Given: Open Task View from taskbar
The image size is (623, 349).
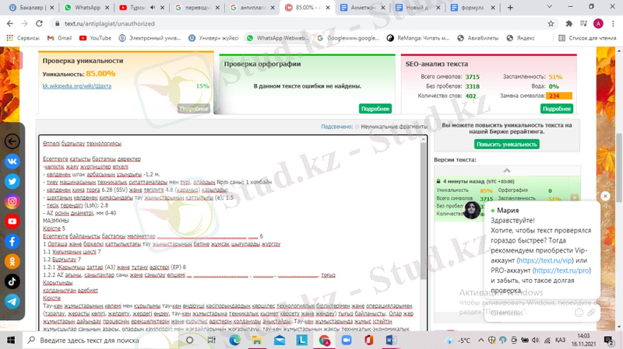Looking at the screenshot, I should [x=211, y=340].
